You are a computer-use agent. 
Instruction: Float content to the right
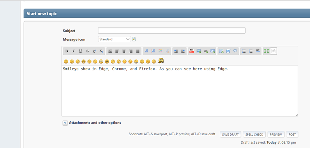(183, 51)
